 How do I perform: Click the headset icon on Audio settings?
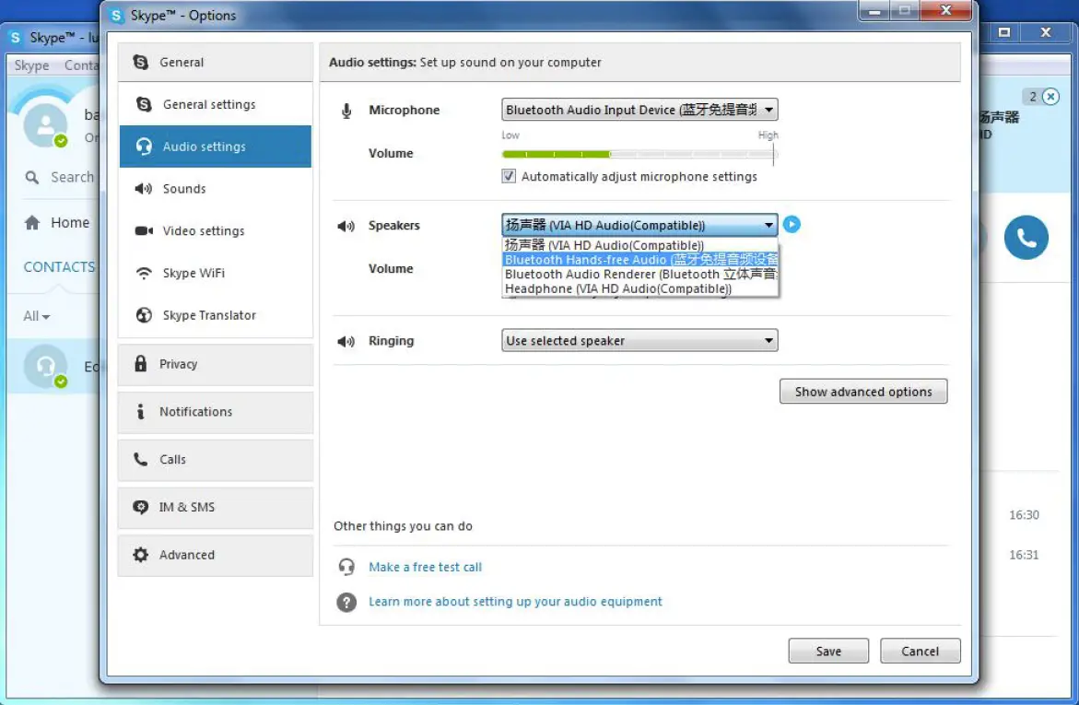pyautogui.click(x=144, y=147)
